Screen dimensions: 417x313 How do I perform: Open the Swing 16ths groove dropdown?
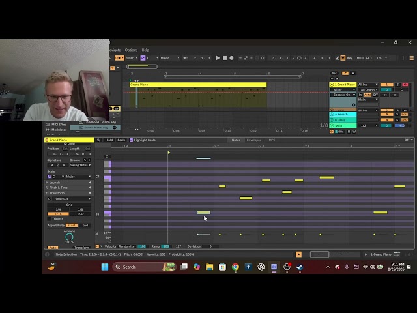(x=80, y=165)
